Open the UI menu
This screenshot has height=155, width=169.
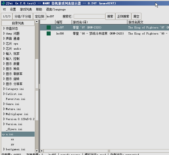tap(5, 9)
